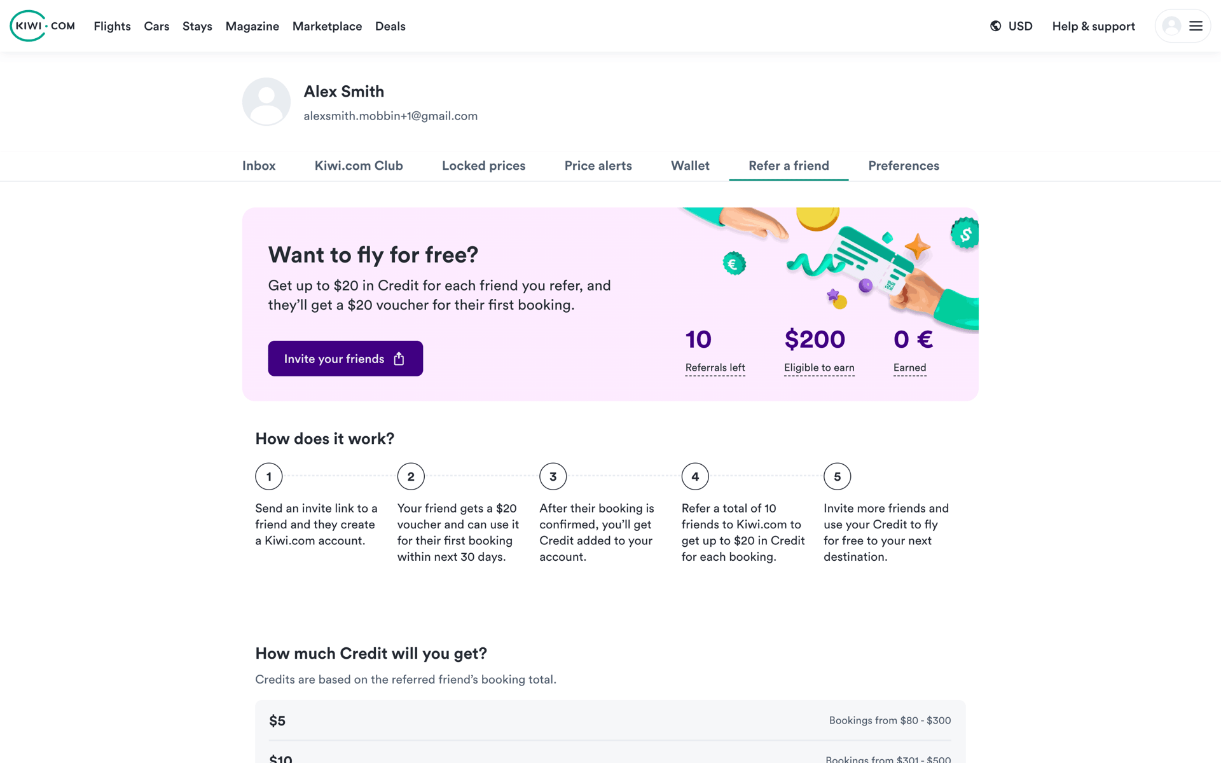The width and height of the screenshot is (1221, 763).
Task: Click step 5 circle icon
Action: 838,476
